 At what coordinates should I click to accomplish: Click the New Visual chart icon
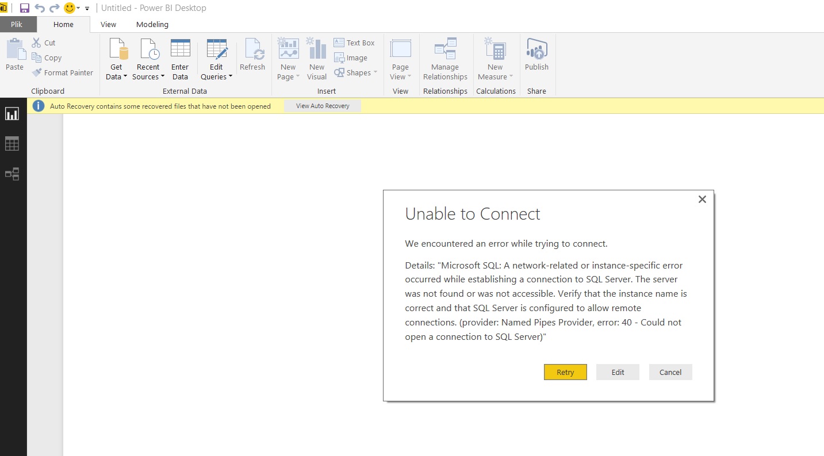click(316, 48)
